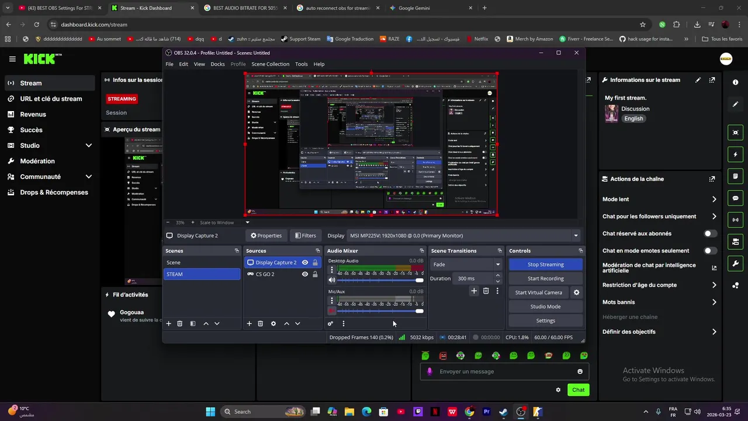Enable Chat réservé aux abonnés switch
This screenshot has height=421, width=748.
point(710,233)
